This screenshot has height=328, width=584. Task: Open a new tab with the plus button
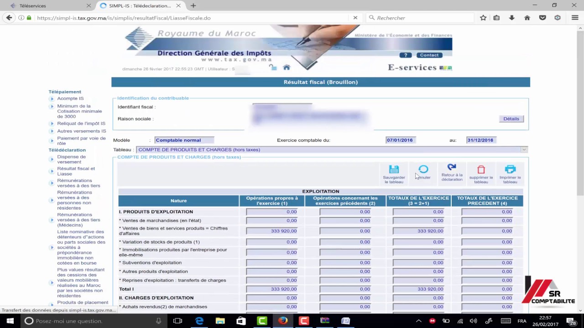tap(193, 6)
